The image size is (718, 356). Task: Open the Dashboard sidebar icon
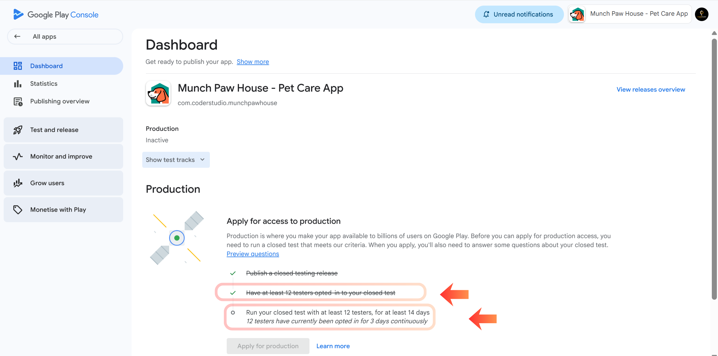tap(17, 66)
